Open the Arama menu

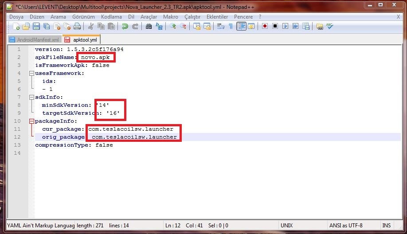tap(58, 17)
